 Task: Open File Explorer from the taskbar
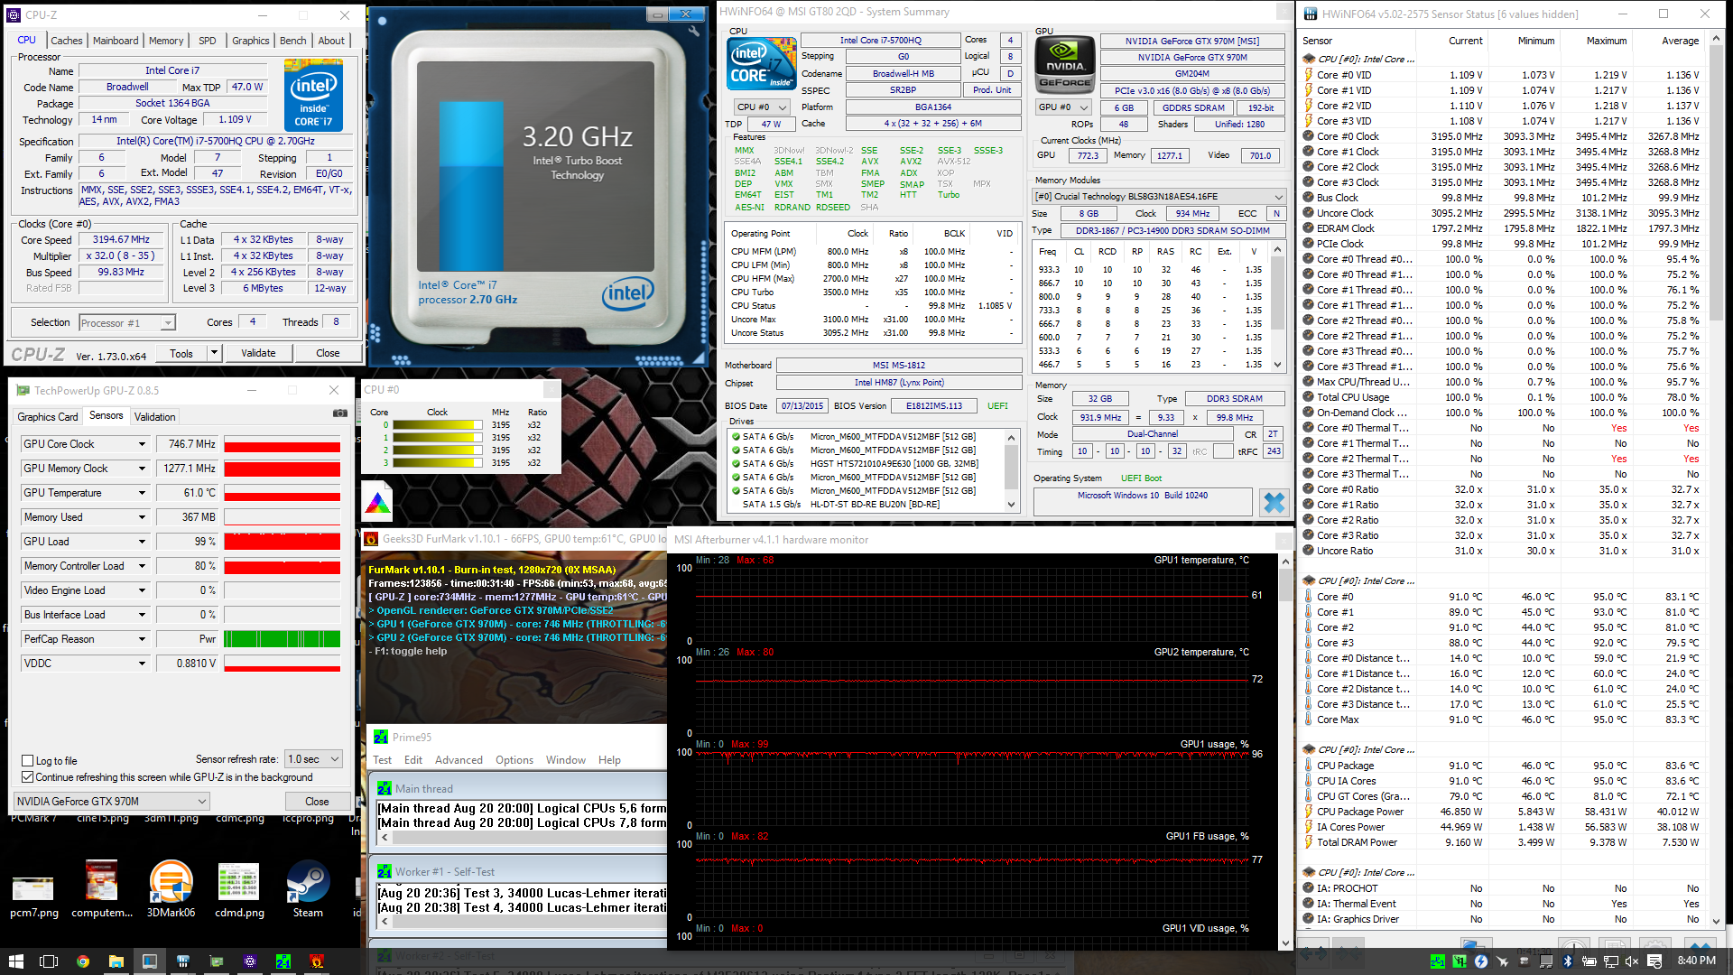(116, 961)
